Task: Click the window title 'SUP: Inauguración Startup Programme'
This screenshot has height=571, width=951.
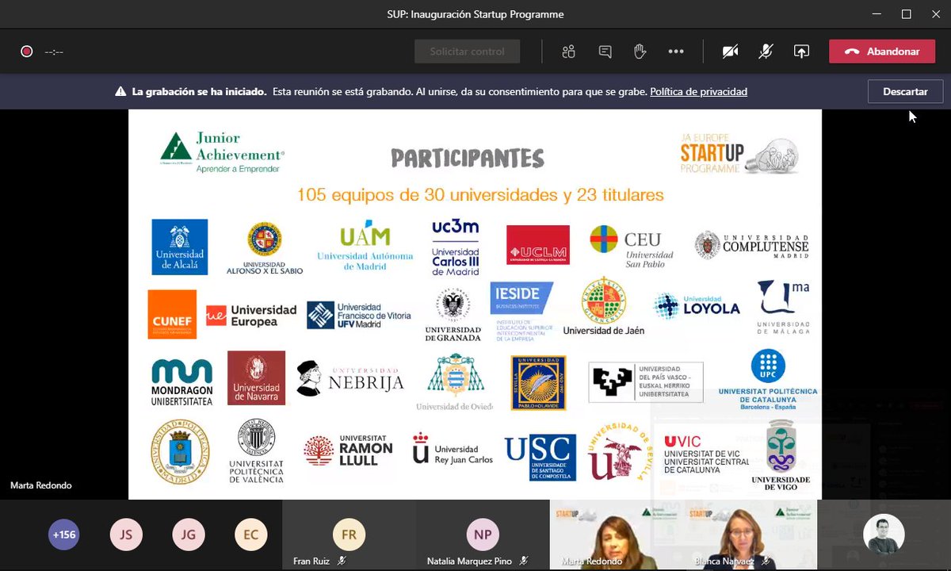Action: click(x=475, y=14)
